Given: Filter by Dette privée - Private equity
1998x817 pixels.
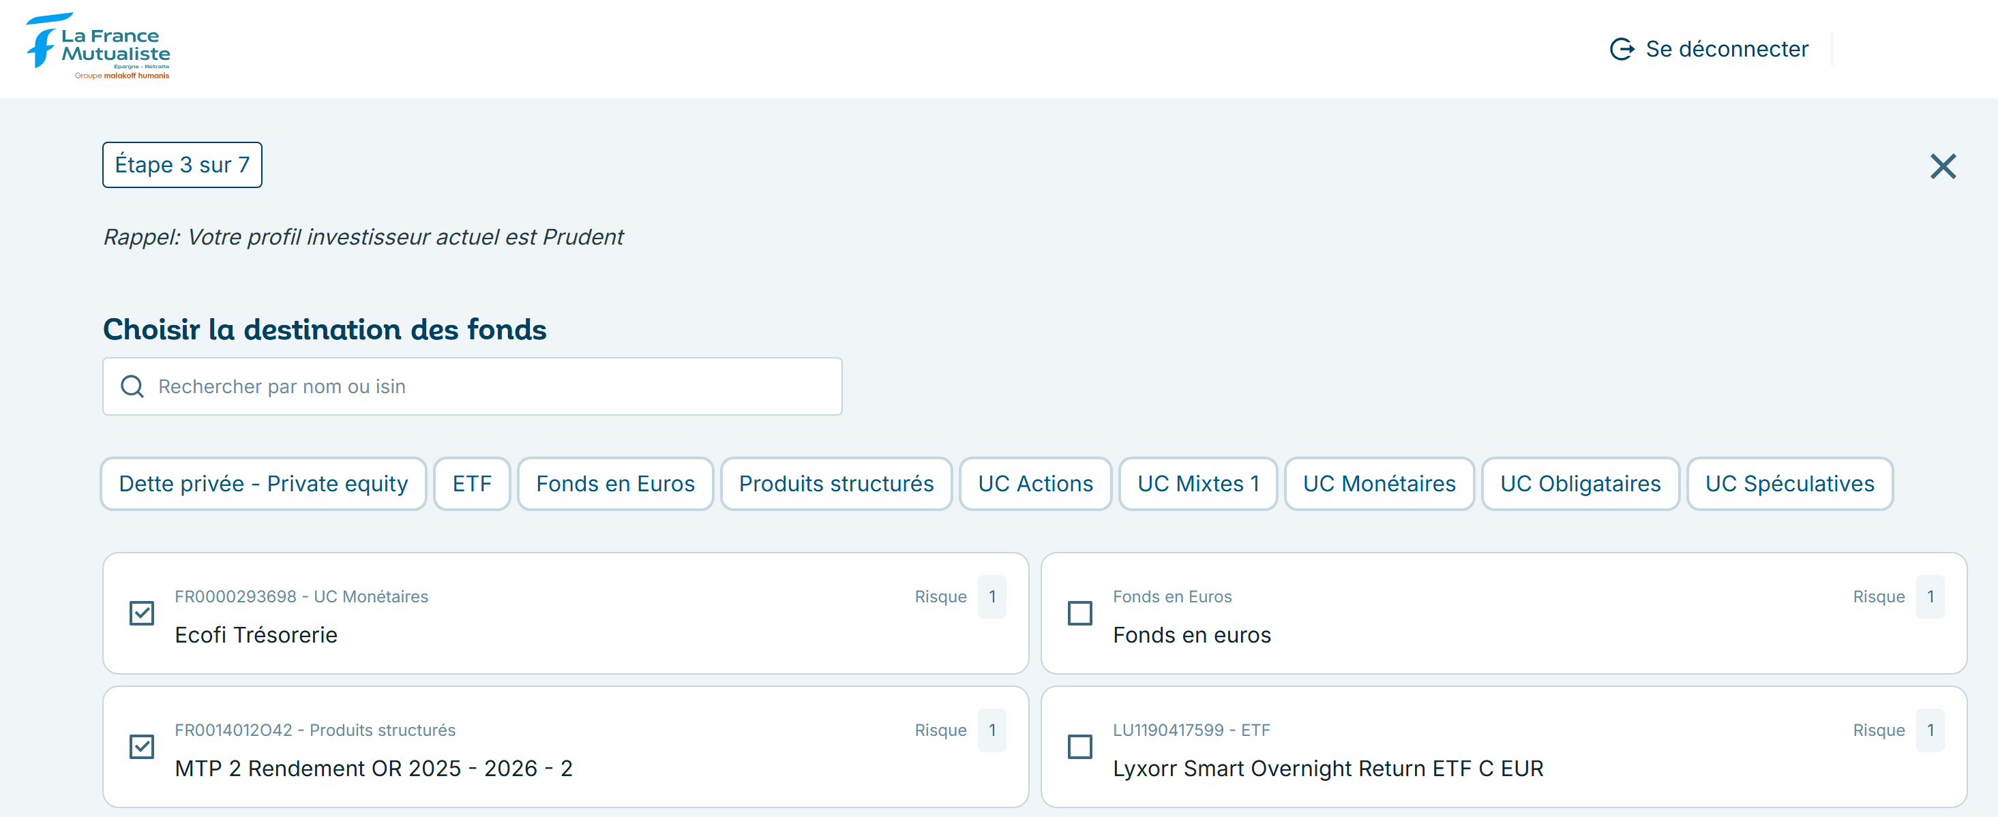Looking at the screenshot, I should [x=263, y=484].
